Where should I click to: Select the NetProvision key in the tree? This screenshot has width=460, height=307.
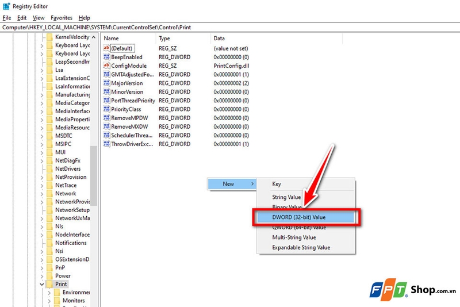pyautogui.click(x=71, y=177)
